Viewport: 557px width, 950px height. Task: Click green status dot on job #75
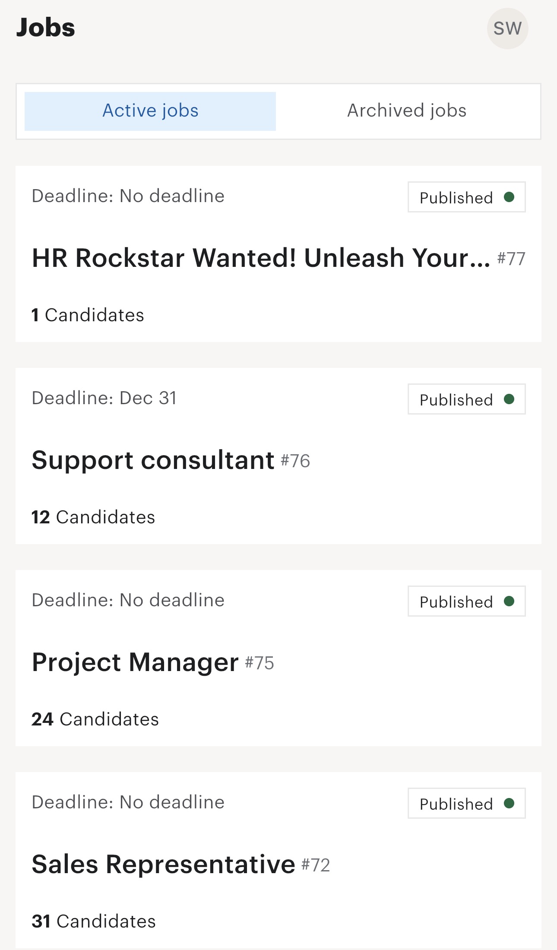click(509, 601)
